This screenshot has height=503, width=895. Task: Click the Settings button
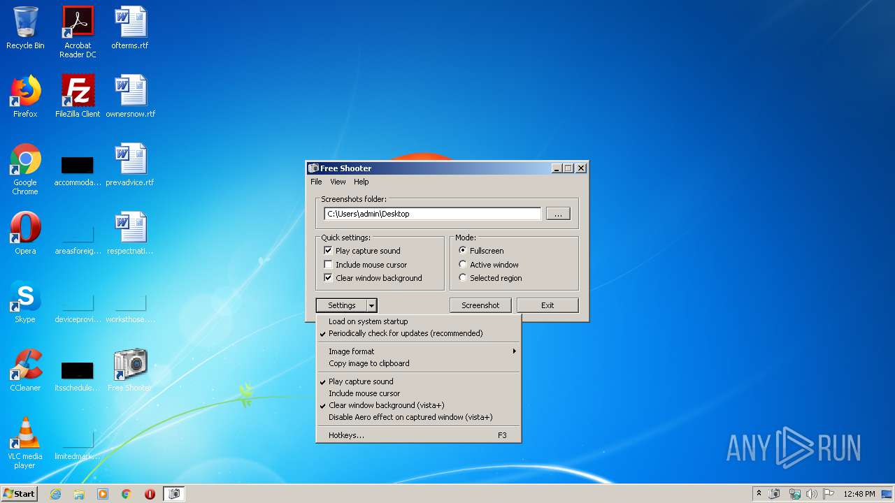[341, 305]
